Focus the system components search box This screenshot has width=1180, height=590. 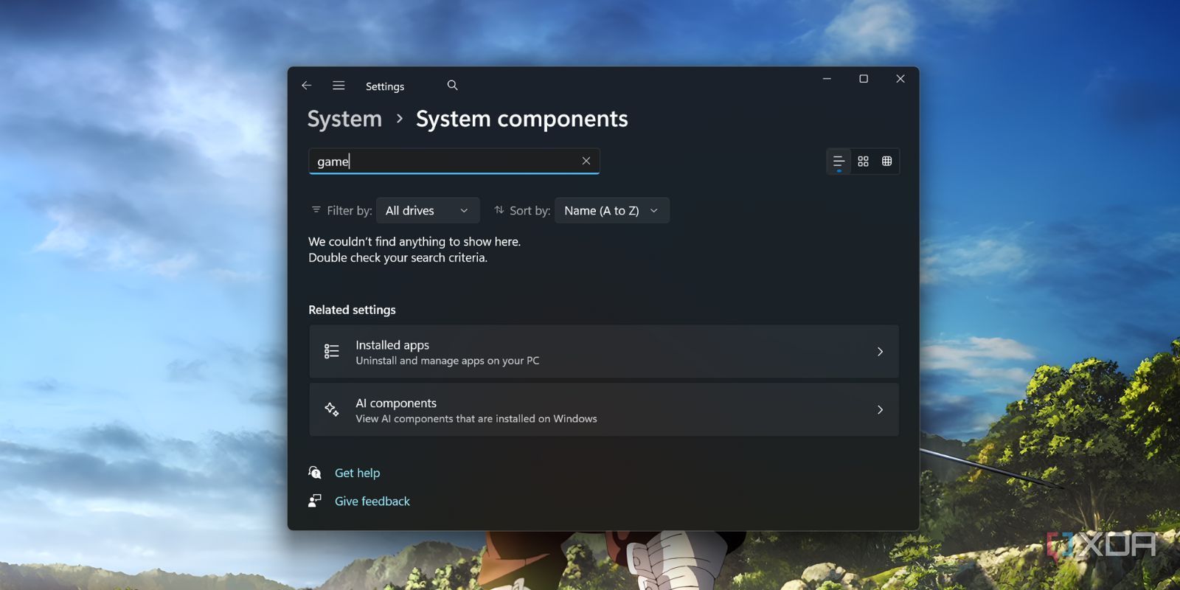pyautogui.click(x=454, y=162)
